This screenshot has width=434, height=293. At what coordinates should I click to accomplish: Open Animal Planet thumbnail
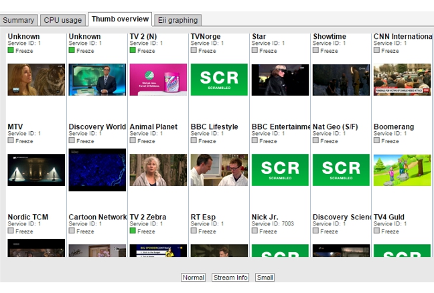(x=158, y=170)
